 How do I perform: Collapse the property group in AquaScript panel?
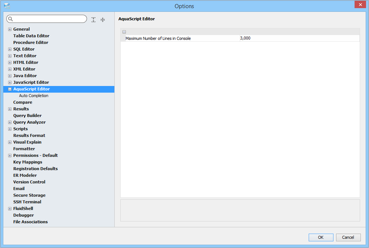tap(124, 32)
